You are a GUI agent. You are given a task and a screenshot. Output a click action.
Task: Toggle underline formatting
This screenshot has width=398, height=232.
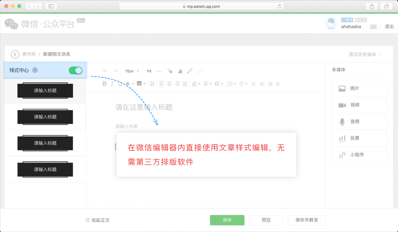pos(120,84)
